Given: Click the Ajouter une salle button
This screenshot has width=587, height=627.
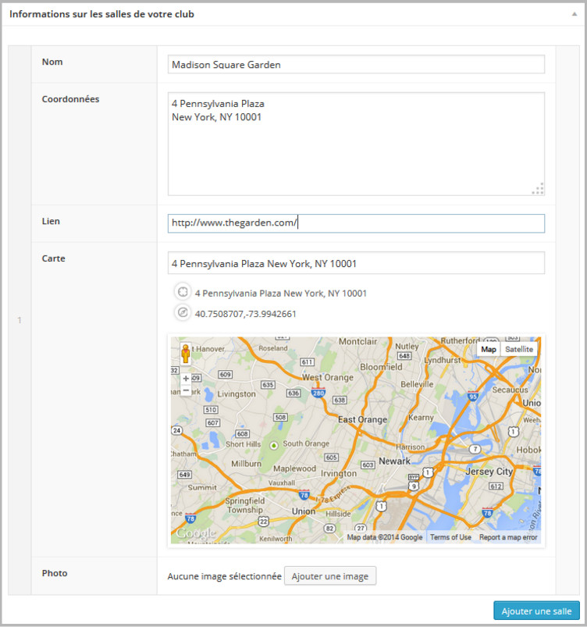Looking at the screenshot, I should click(536, 611).
